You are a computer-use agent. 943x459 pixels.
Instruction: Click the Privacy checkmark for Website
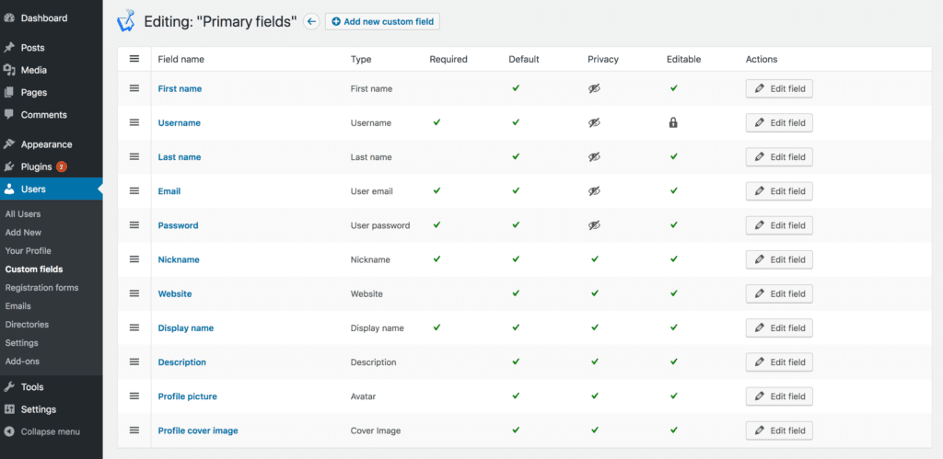(595, 293)
